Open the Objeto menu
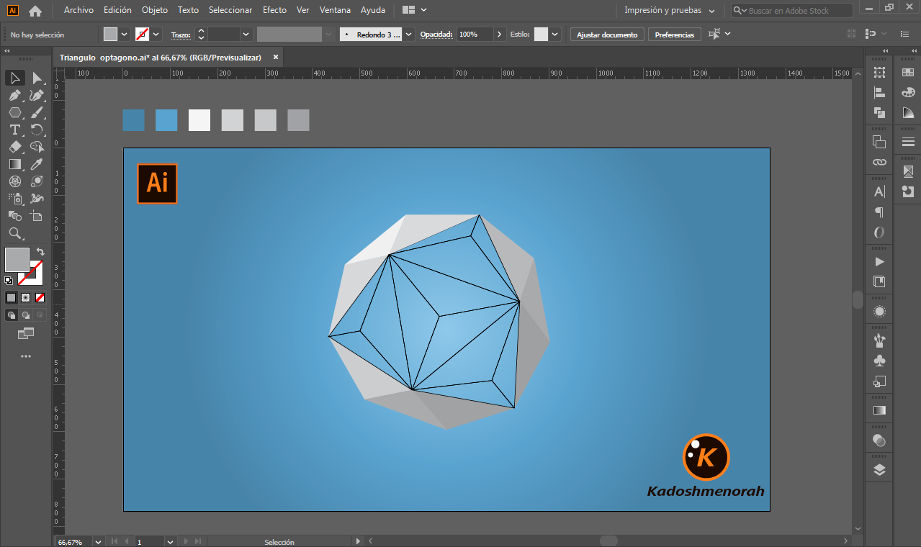Viewport: 921px width, 547px height. point(155,10)
